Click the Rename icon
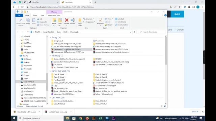This screenshot has height=121, width=216. 73,20
